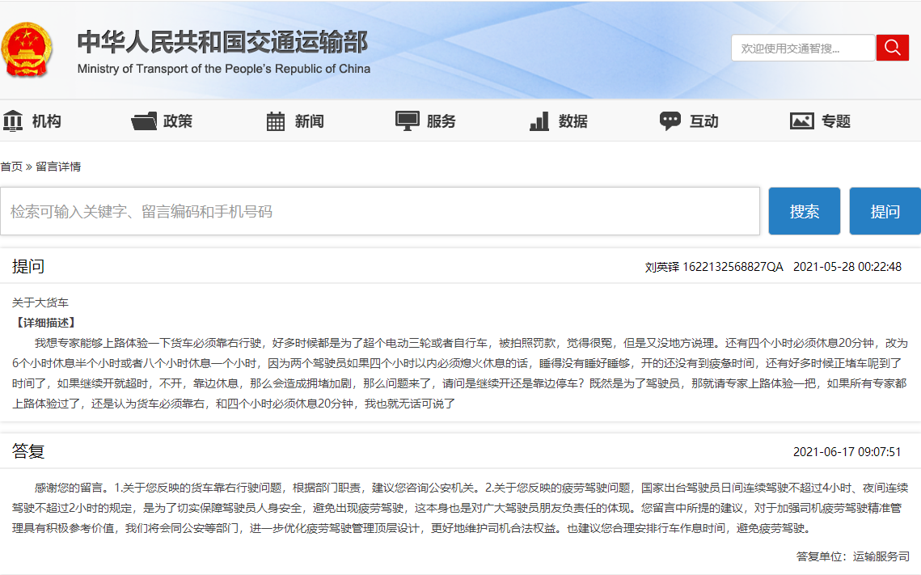Viewport: 921px width, 575px height.
Task: Click the keyword and message code search field
Action: pos(380,212)
